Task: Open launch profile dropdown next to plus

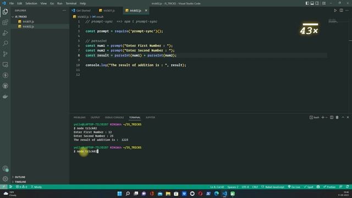Action: point(326,117)
